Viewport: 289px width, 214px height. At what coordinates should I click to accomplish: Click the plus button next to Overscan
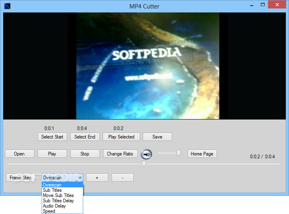click(x=97, y=178)
